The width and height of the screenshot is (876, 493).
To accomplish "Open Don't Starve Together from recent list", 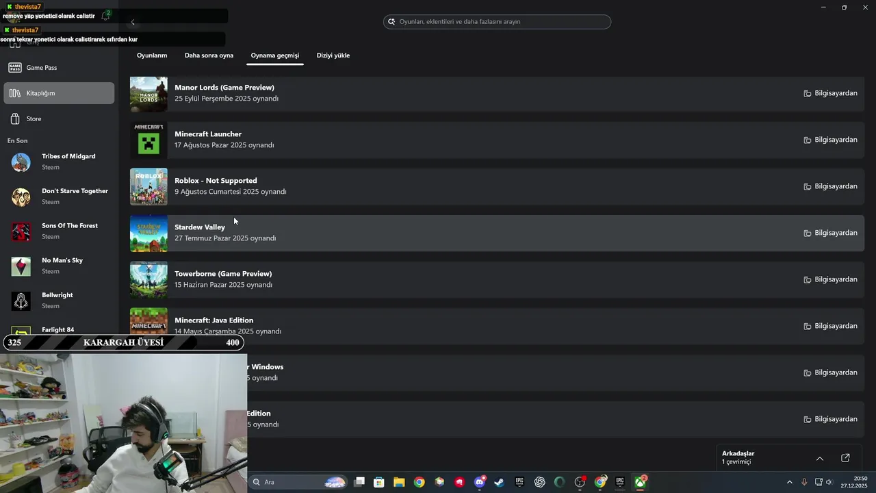I will 59,197.
